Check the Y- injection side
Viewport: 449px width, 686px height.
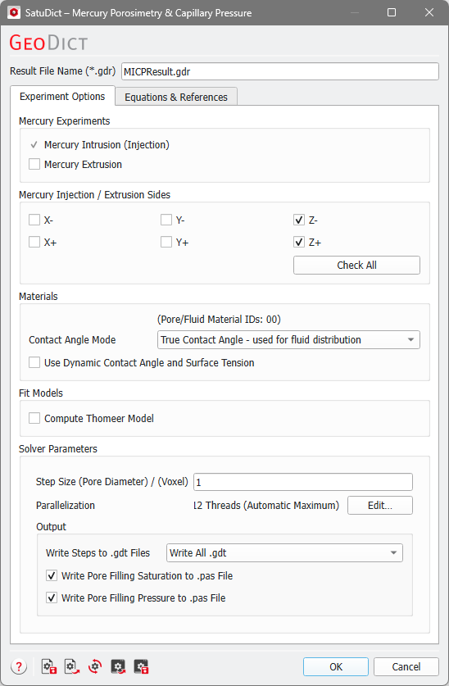[x=166, y=220]
